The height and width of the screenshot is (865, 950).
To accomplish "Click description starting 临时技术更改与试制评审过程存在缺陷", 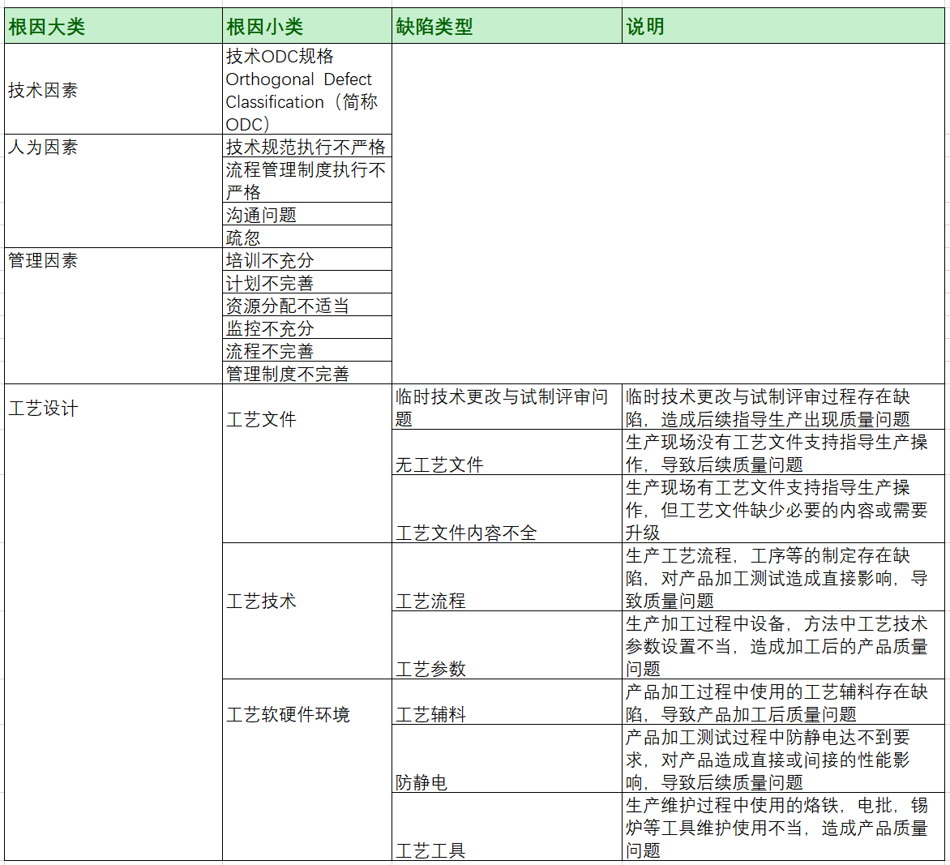I will click(x=783, y=406).
